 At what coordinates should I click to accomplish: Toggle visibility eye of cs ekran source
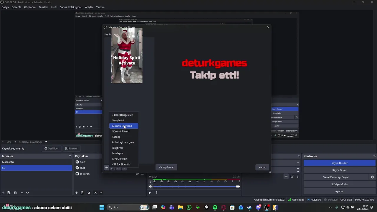(x=137, y=174)
